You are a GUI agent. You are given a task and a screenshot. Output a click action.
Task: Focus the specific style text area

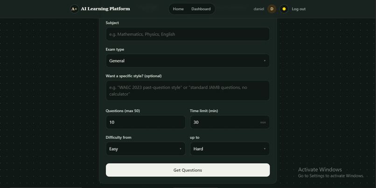point(188,91)
